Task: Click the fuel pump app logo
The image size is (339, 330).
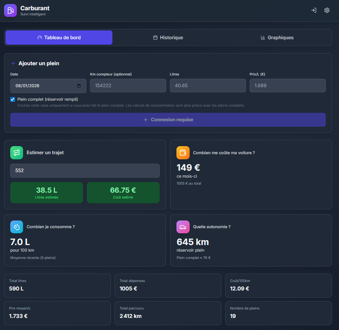Action: [x=10, y=11]
